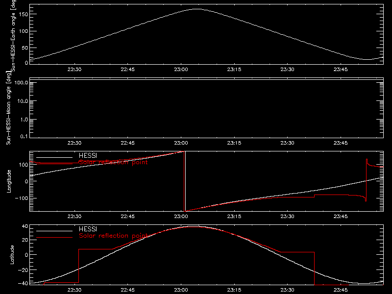Click the 150 tick on Earth angle axis
The image size is (392, 294).
pyautogui.click(x=24, y=14)
